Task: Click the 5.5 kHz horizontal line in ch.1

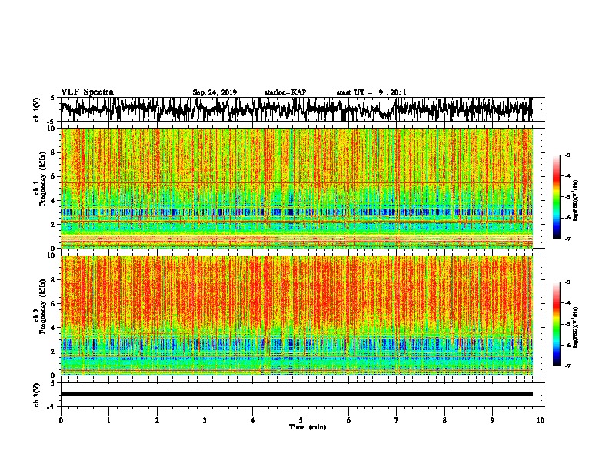Action: 296,182
